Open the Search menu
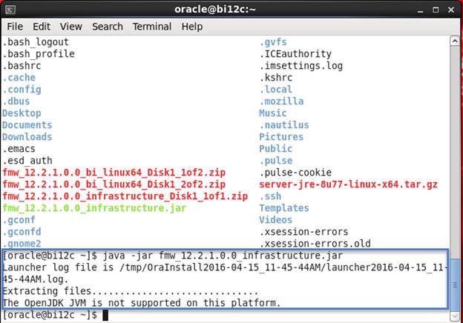This screenshot has width=463, height=323. click(x=108, y=27)
